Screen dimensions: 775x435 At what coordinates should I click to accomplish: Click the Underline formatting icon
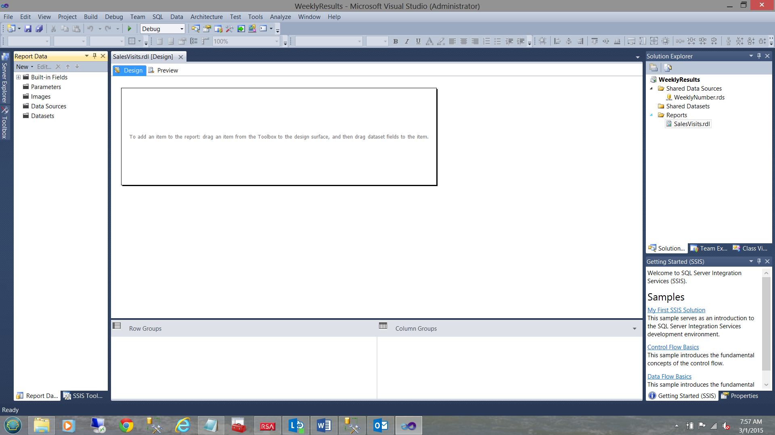[x=418, y=41]
